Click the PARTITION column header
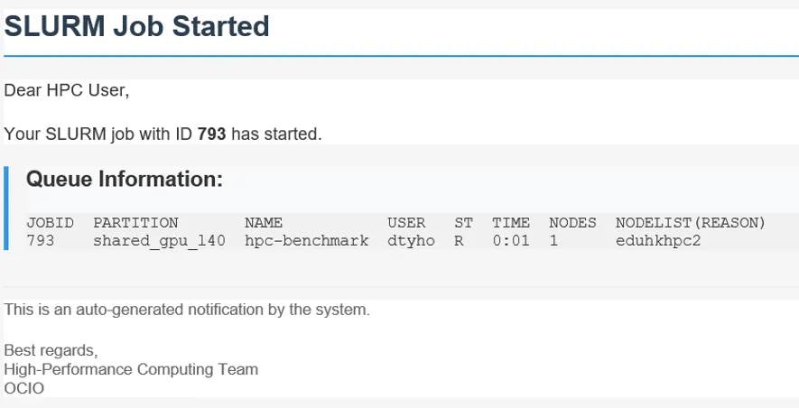The height and width of the screenshot is (408, 799). coord(135,223)
